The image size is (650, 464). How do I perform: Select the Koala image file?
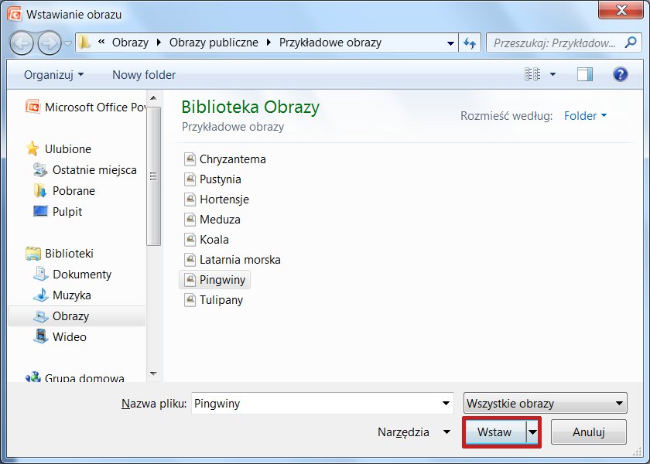(x=207, y=240)
